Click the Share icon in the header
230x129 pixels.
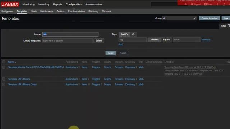(208, 4)
